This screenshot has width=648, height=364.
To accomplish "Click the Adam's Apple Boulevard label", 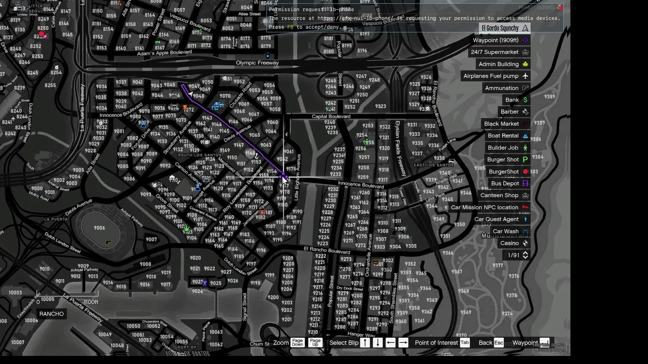I will click(165, 53).
